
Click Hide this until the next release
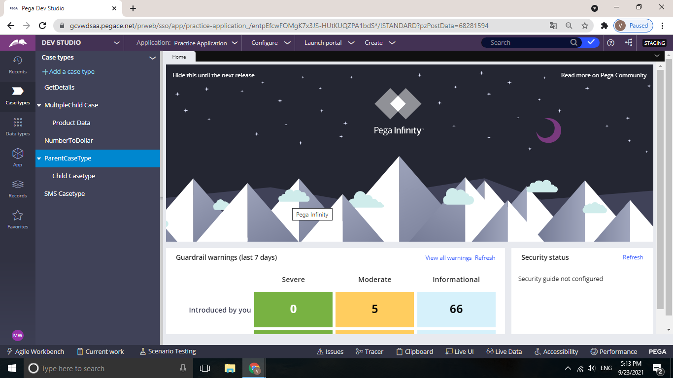tap(213, 75)
